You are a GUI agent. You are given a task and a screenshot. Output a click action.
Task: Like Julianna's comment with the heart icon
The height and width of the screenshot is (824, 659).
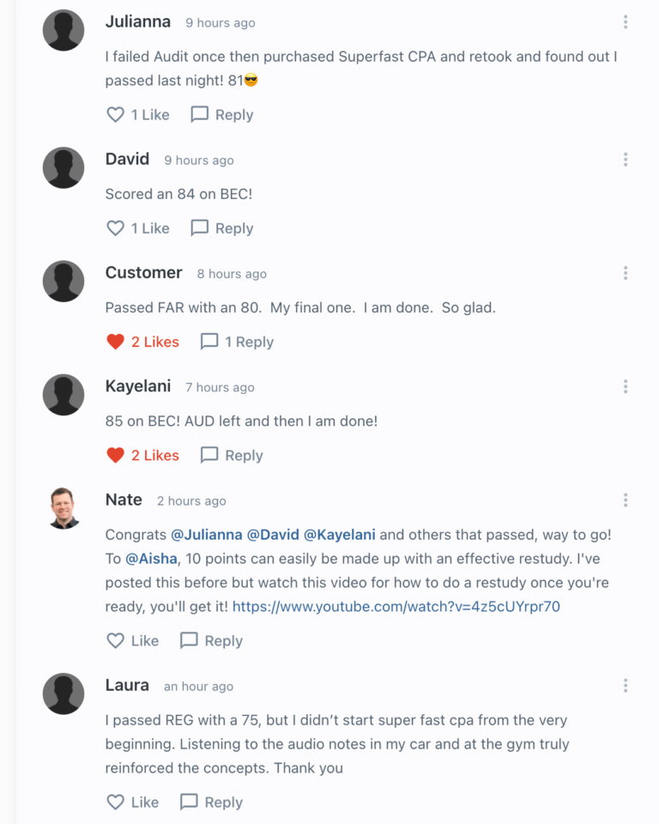(115, 114)
